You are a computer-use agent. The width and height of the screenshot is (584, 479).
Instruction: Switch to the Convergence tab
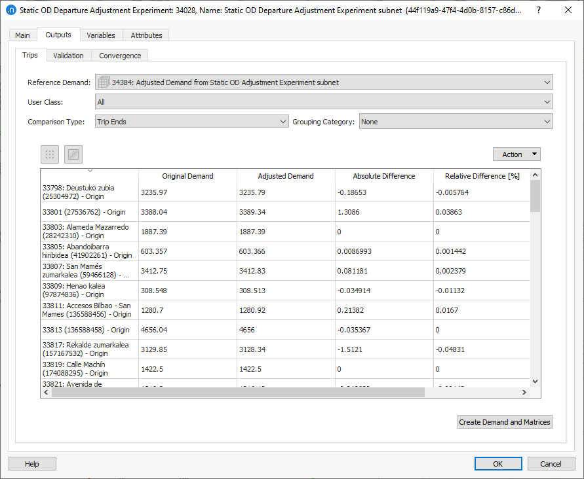coord(119,55)
